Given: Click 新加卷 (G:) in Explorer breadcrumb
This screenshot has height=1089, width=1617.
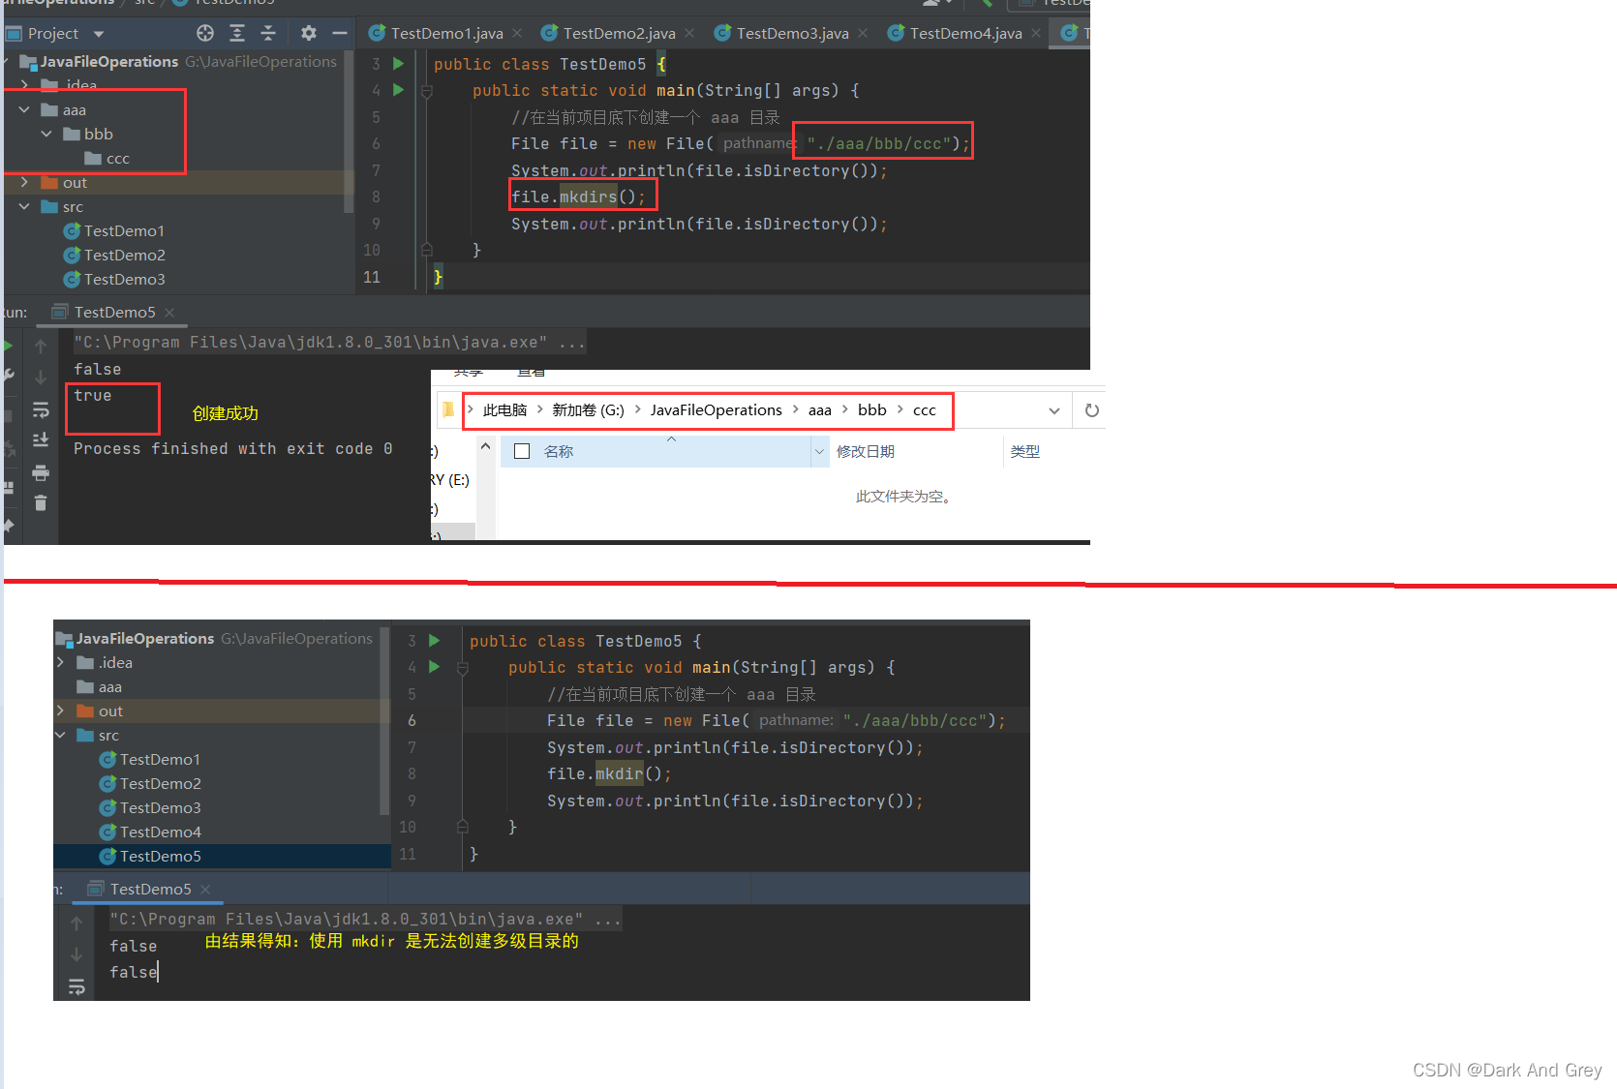Looking at the screenshot, I should pyautogui.click(x=588, y=410).
